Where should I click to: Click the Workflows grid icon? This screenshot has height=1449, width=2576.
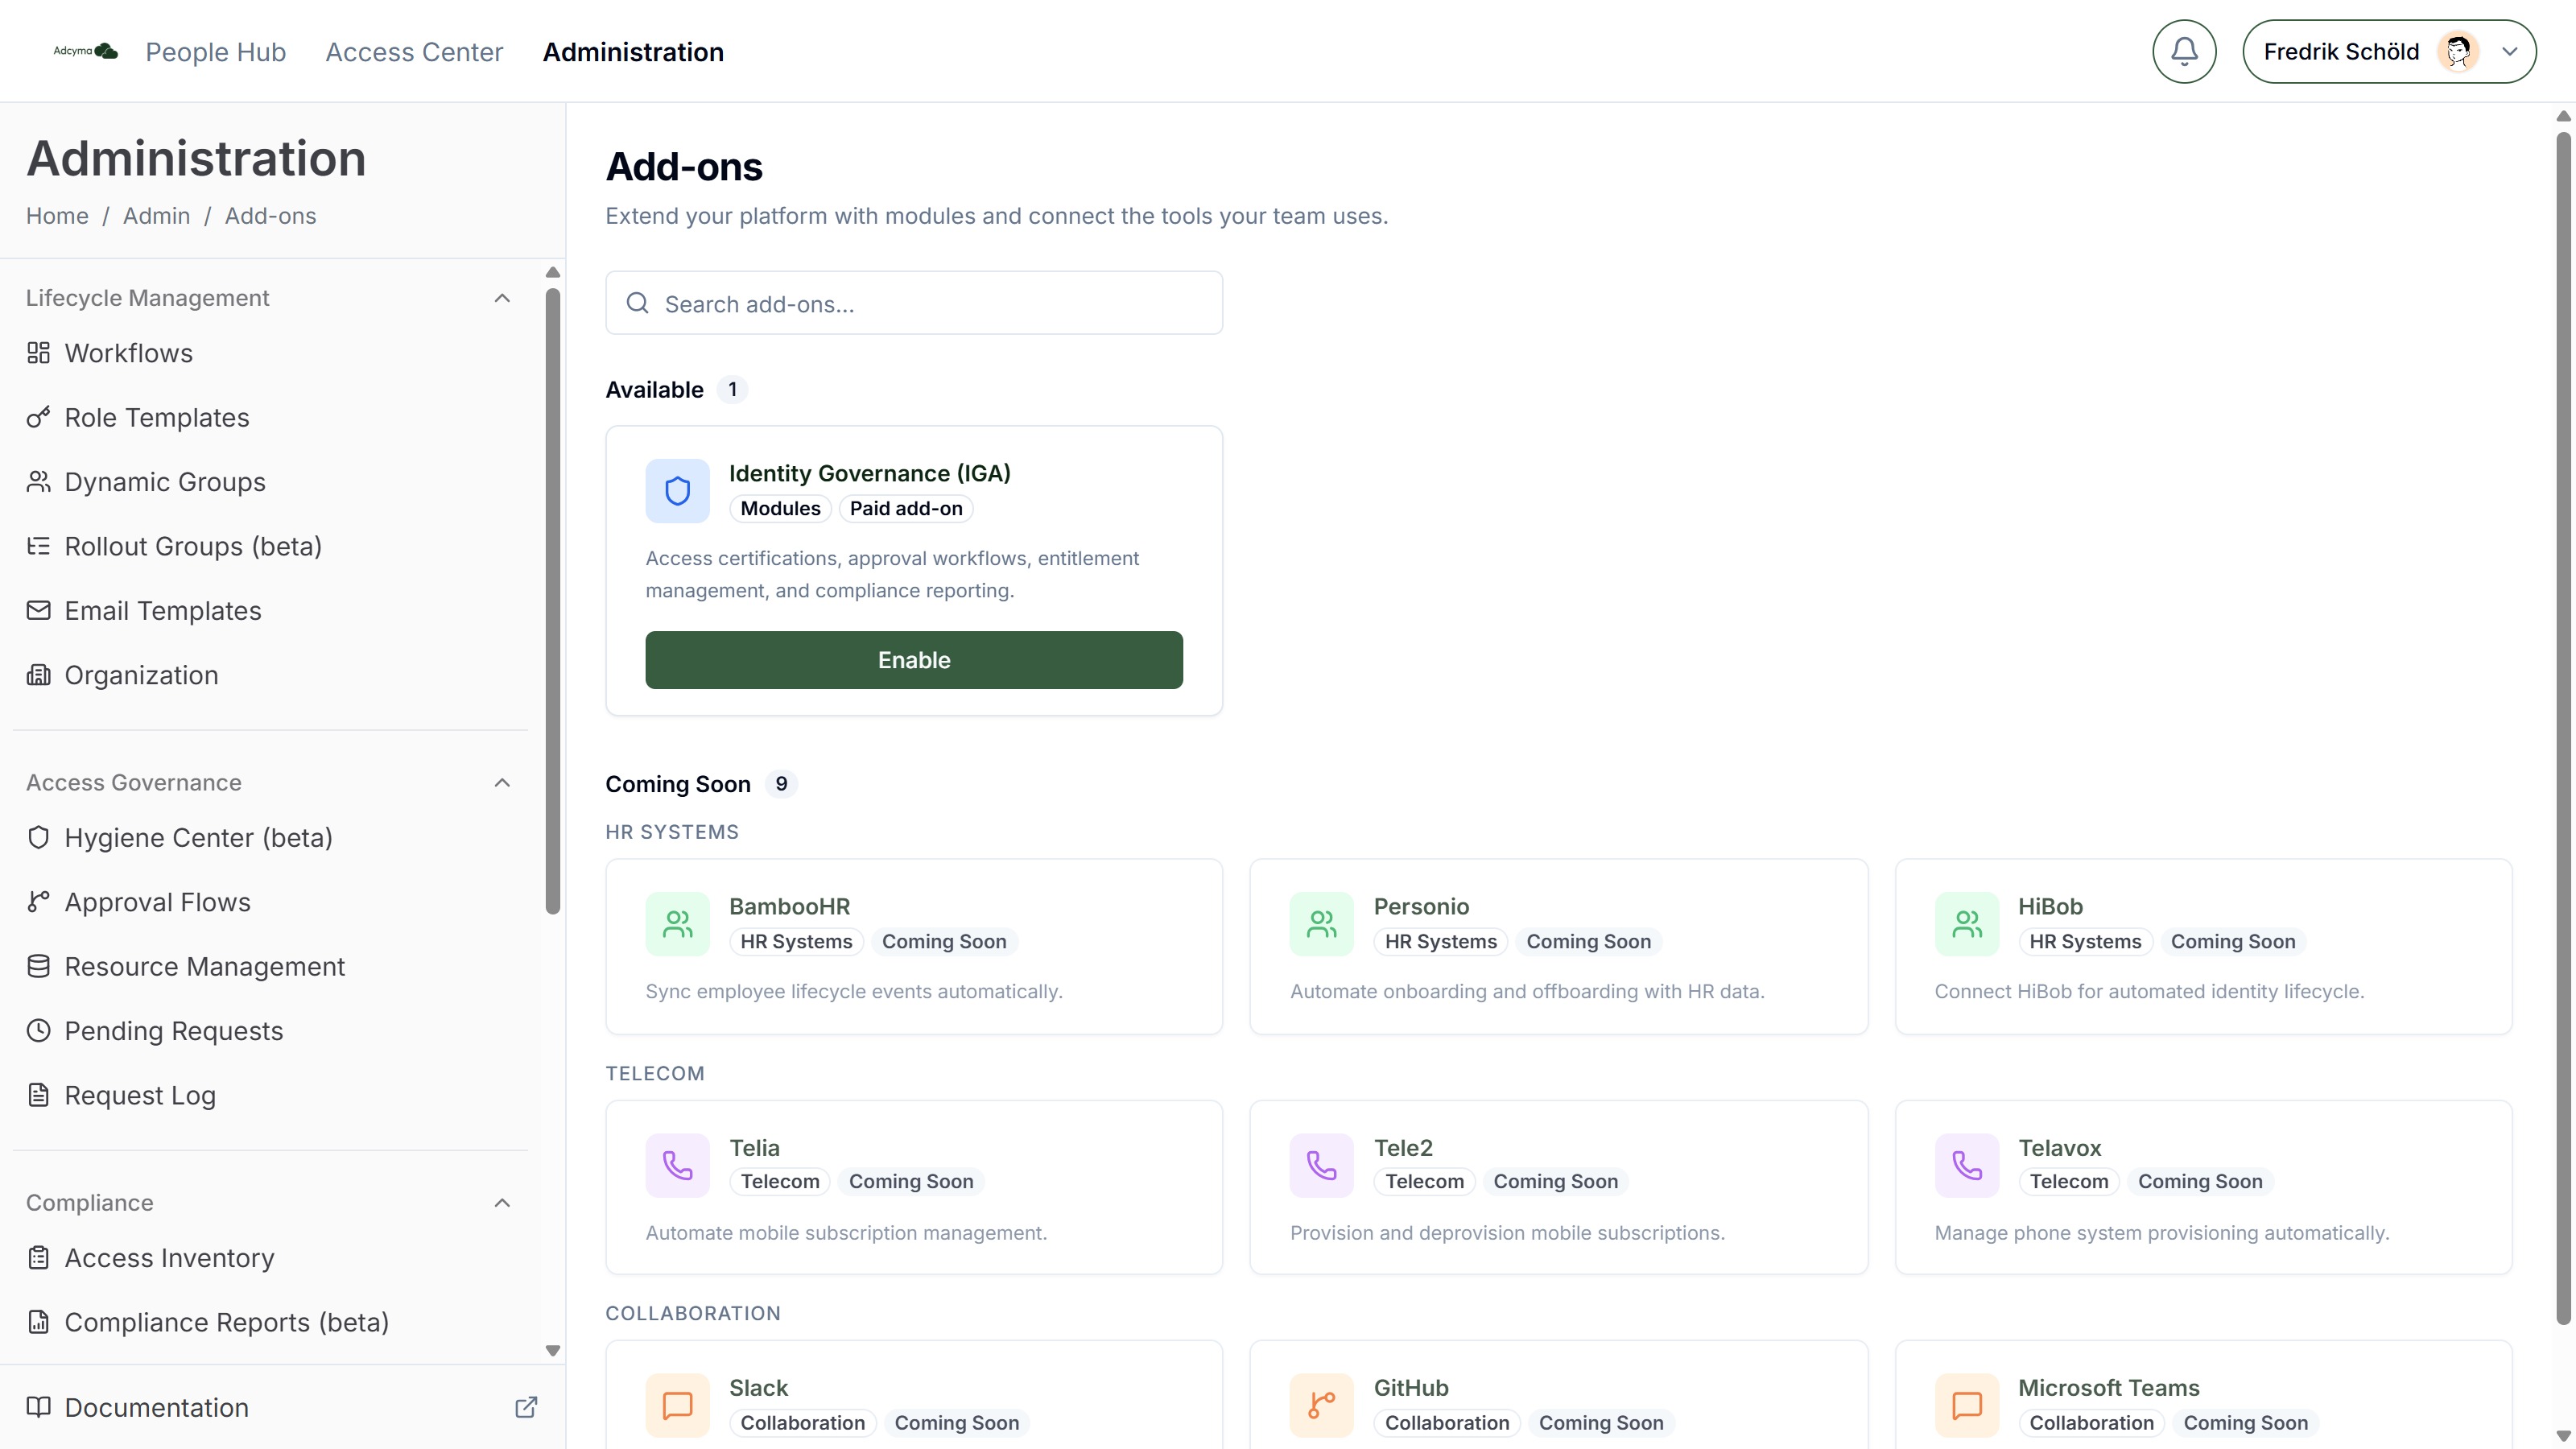tap(38, 353)
